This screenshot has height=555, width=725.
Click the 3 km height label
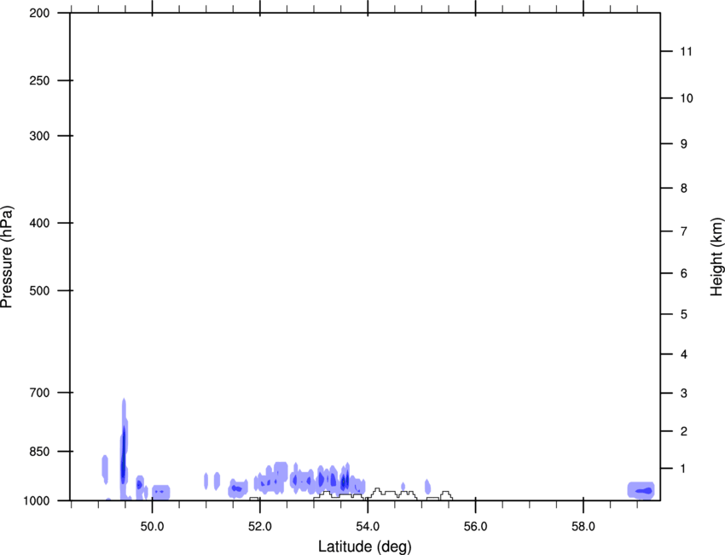(684, 394)
